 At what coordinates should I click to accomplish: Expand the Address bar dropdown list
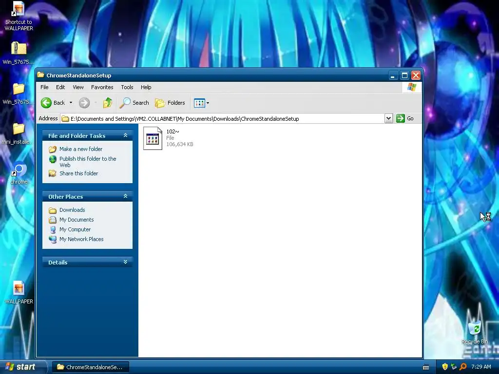point(388,119)
